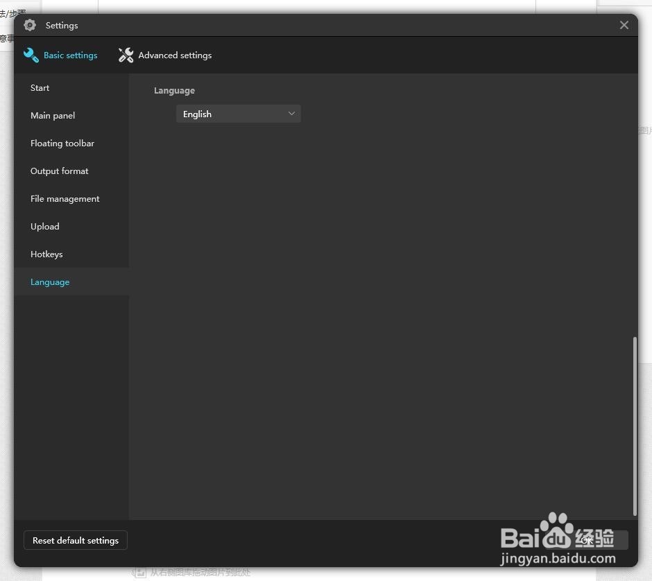Open the Output format section

point(71,171)
